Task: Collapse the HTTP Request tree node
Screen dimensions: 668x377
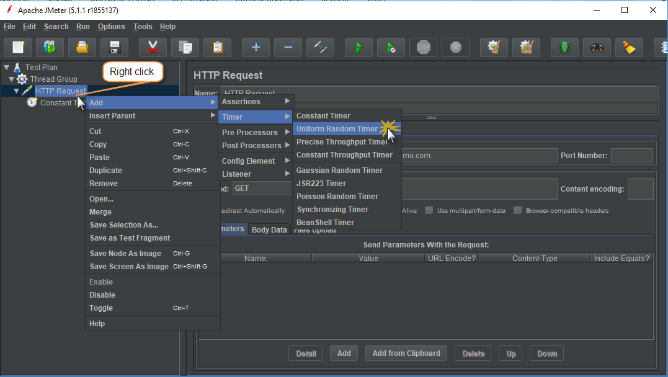Action: tap(17, 91)
